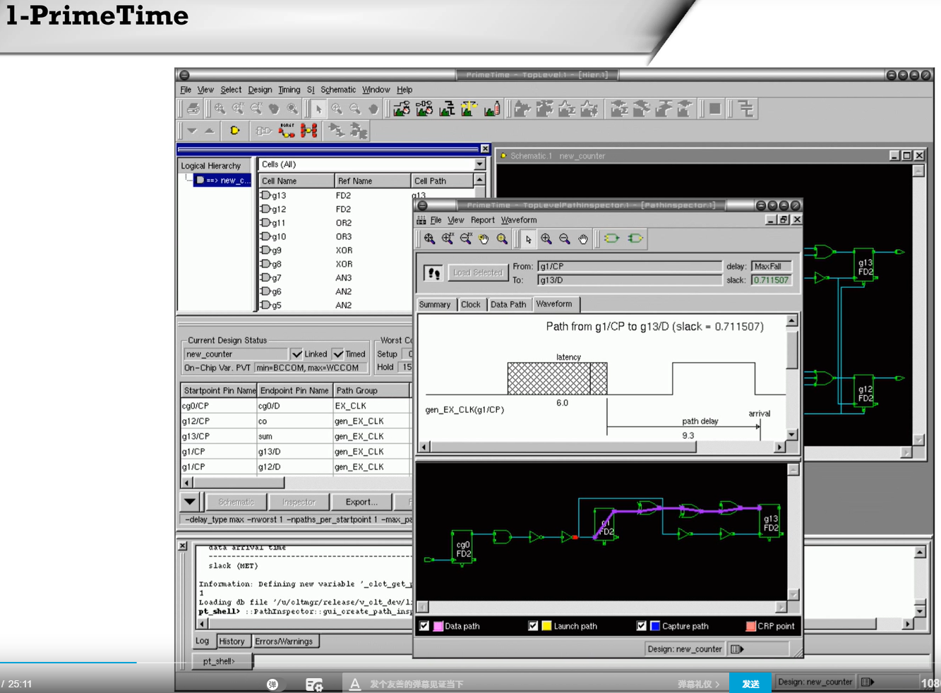Screen dimensions: 941x693
Task: Click the print icon in main toolbar
Action: tap(193, 109)
